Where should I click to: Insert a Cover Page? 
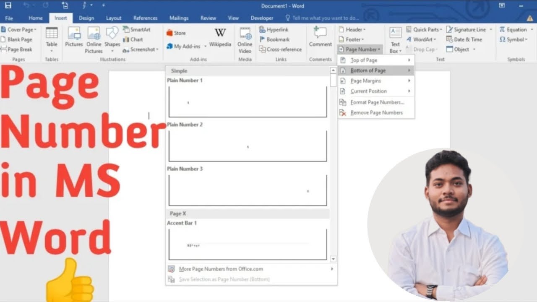tap(19, 29)
